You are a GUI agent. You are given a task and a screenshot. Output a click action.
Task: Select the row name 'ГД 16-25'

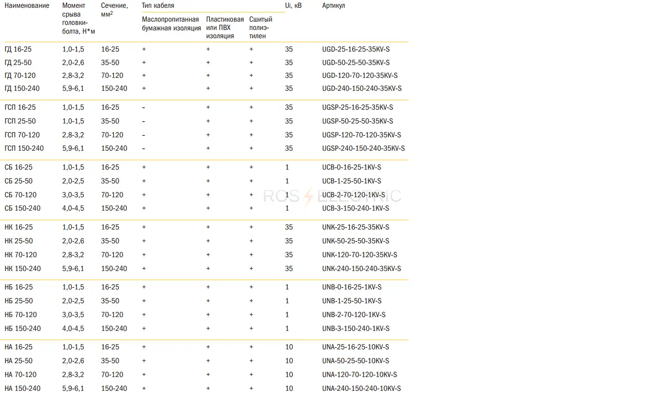point(18,49)
